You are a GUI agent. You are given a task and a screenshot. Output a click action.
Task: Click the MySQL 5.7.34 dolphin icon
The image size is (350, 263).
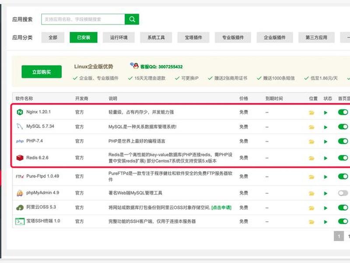pos(20,127)
